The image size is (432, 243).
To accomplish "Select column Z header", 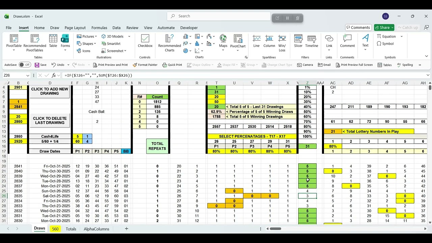I will (307, 83).
